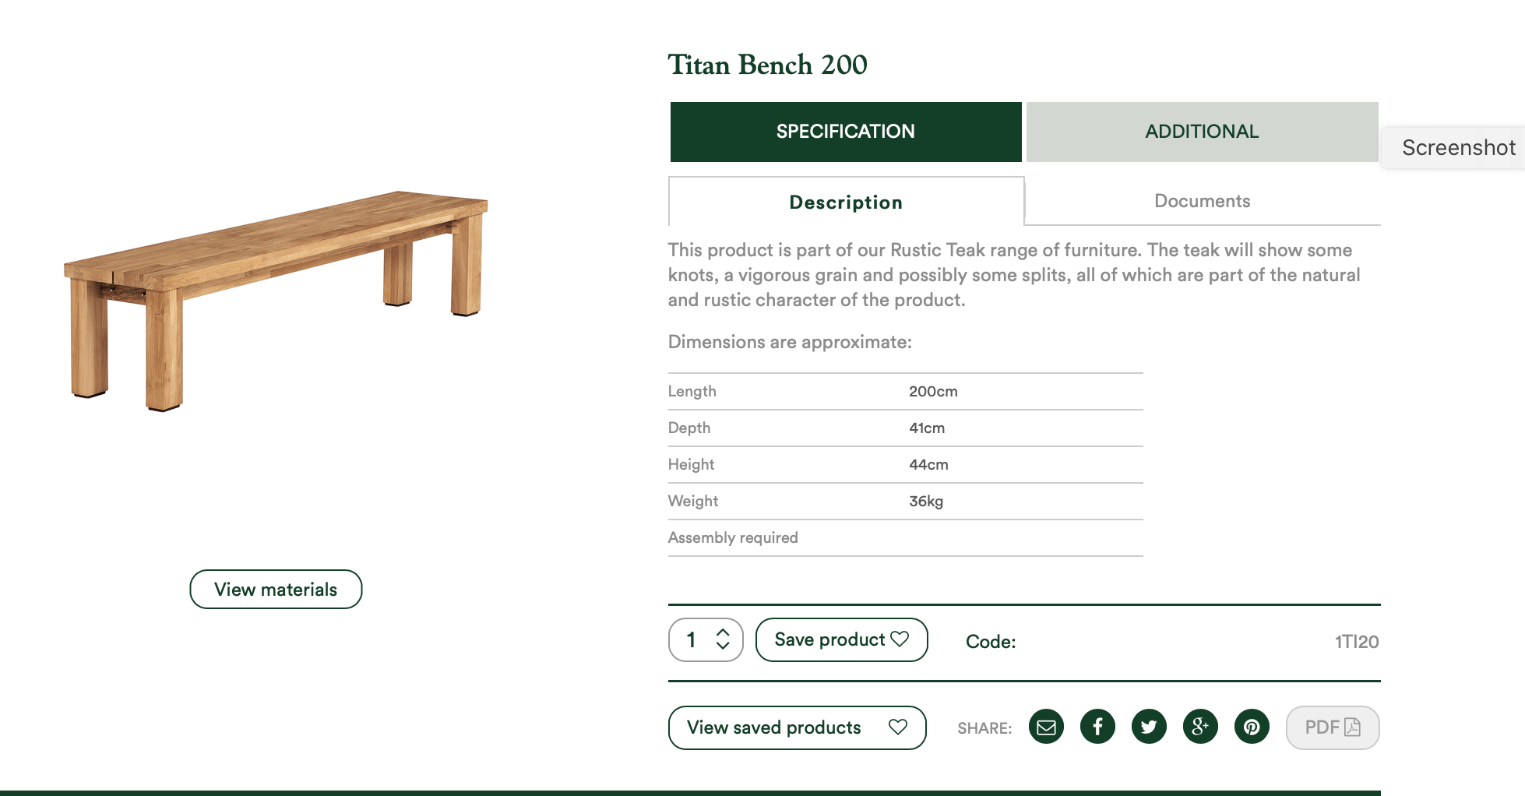Click heart icon in Save product
This screenshot has width=1525, height=796.
coord(900,639)
